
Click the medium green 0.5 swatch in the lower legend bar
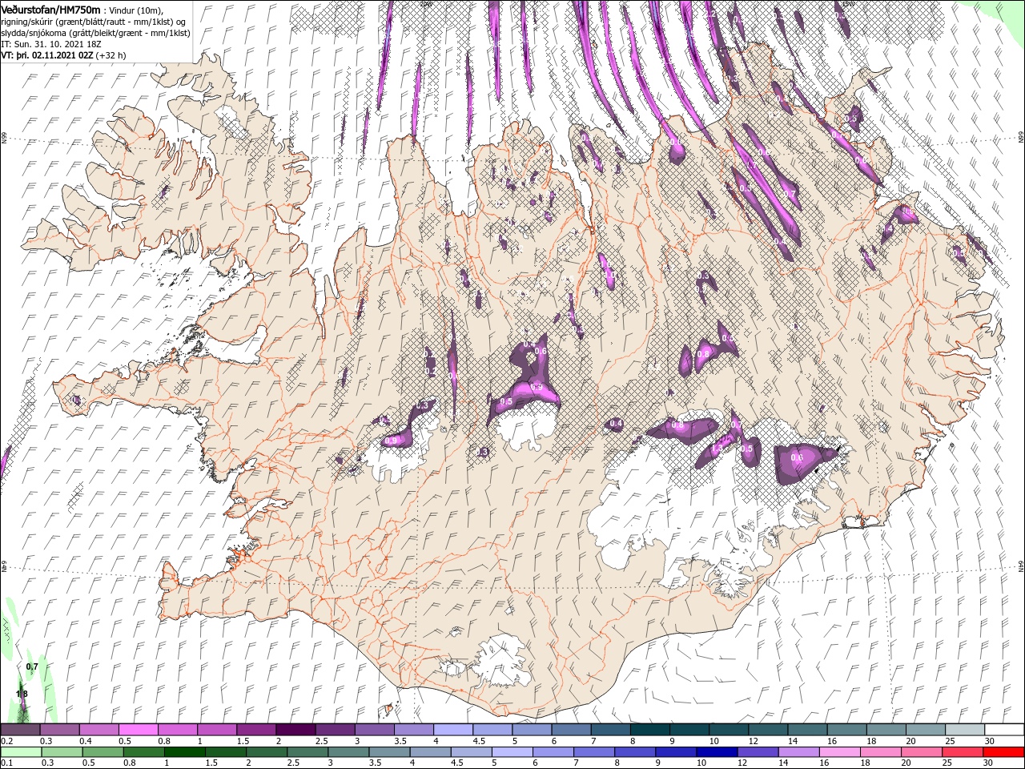(x=102, y=752)
